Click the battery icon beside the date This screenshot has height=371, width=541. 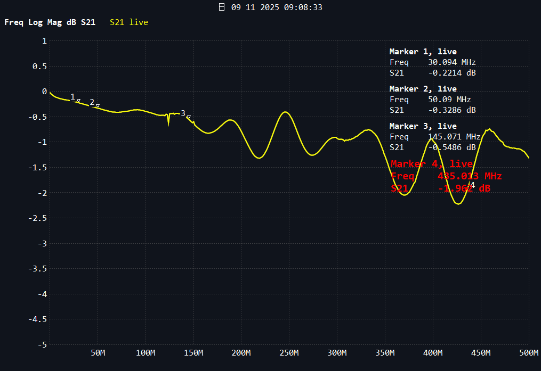click(222, 7)
